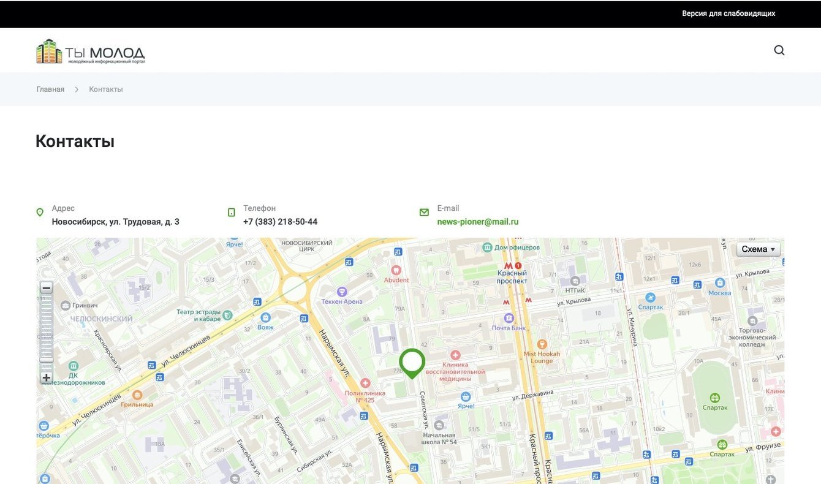821x484 pixels.
Task: Select the Дом офицеров map icon
Action: tap(487, 248)
